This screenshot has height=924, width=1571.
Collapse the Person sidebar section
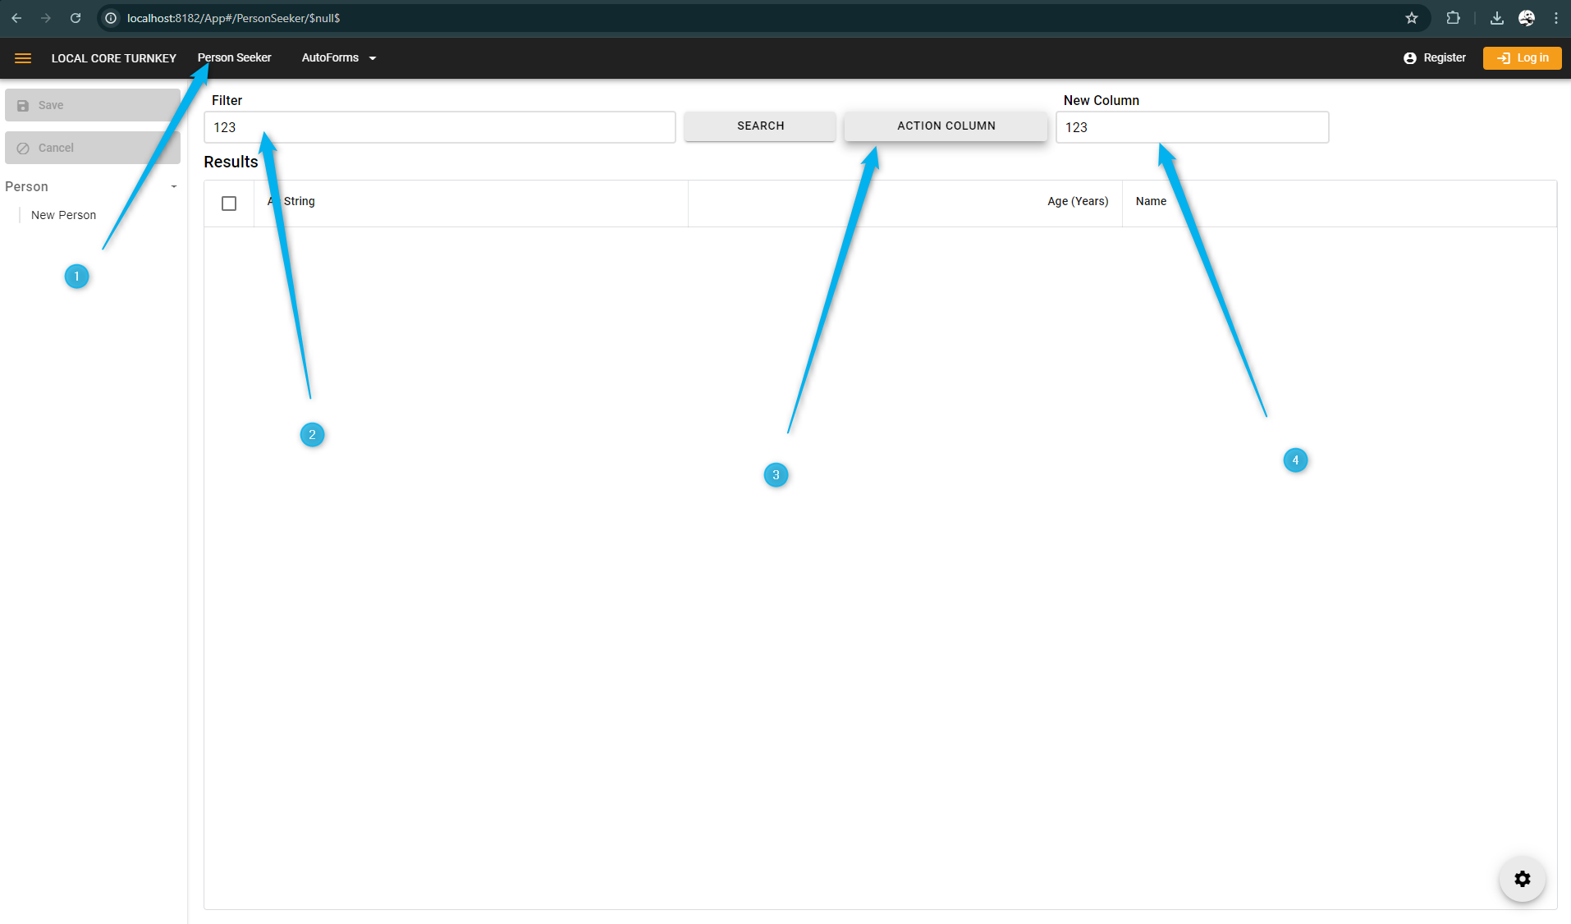(173, 187)
